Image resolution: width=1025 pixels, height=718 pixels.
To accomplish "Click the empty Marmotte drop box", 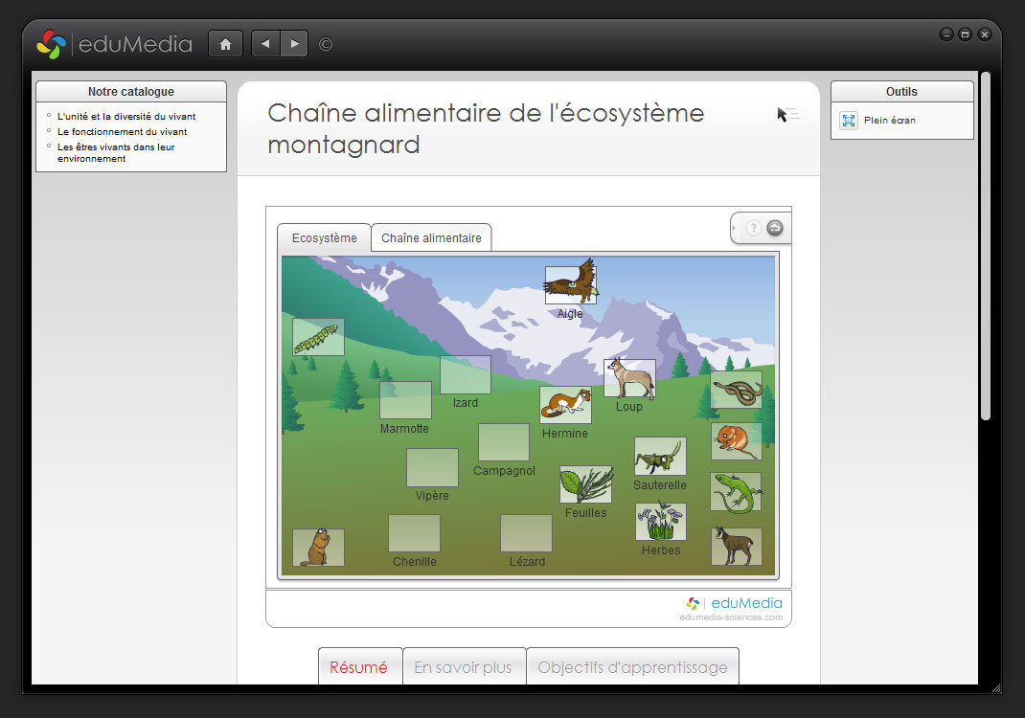I will 405,400.
